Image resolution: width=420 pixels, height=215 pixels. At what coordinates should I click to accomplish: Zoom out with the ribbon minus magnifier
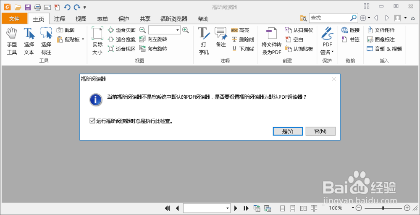[142, 30]
